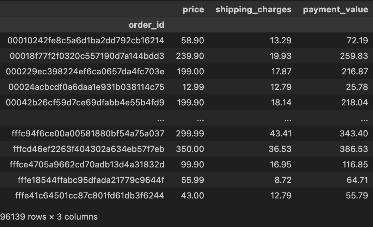Click the 96139 rows × 3 columns summary
The width and height of the screenshot is (373, 227).
[x=49, y=217]
